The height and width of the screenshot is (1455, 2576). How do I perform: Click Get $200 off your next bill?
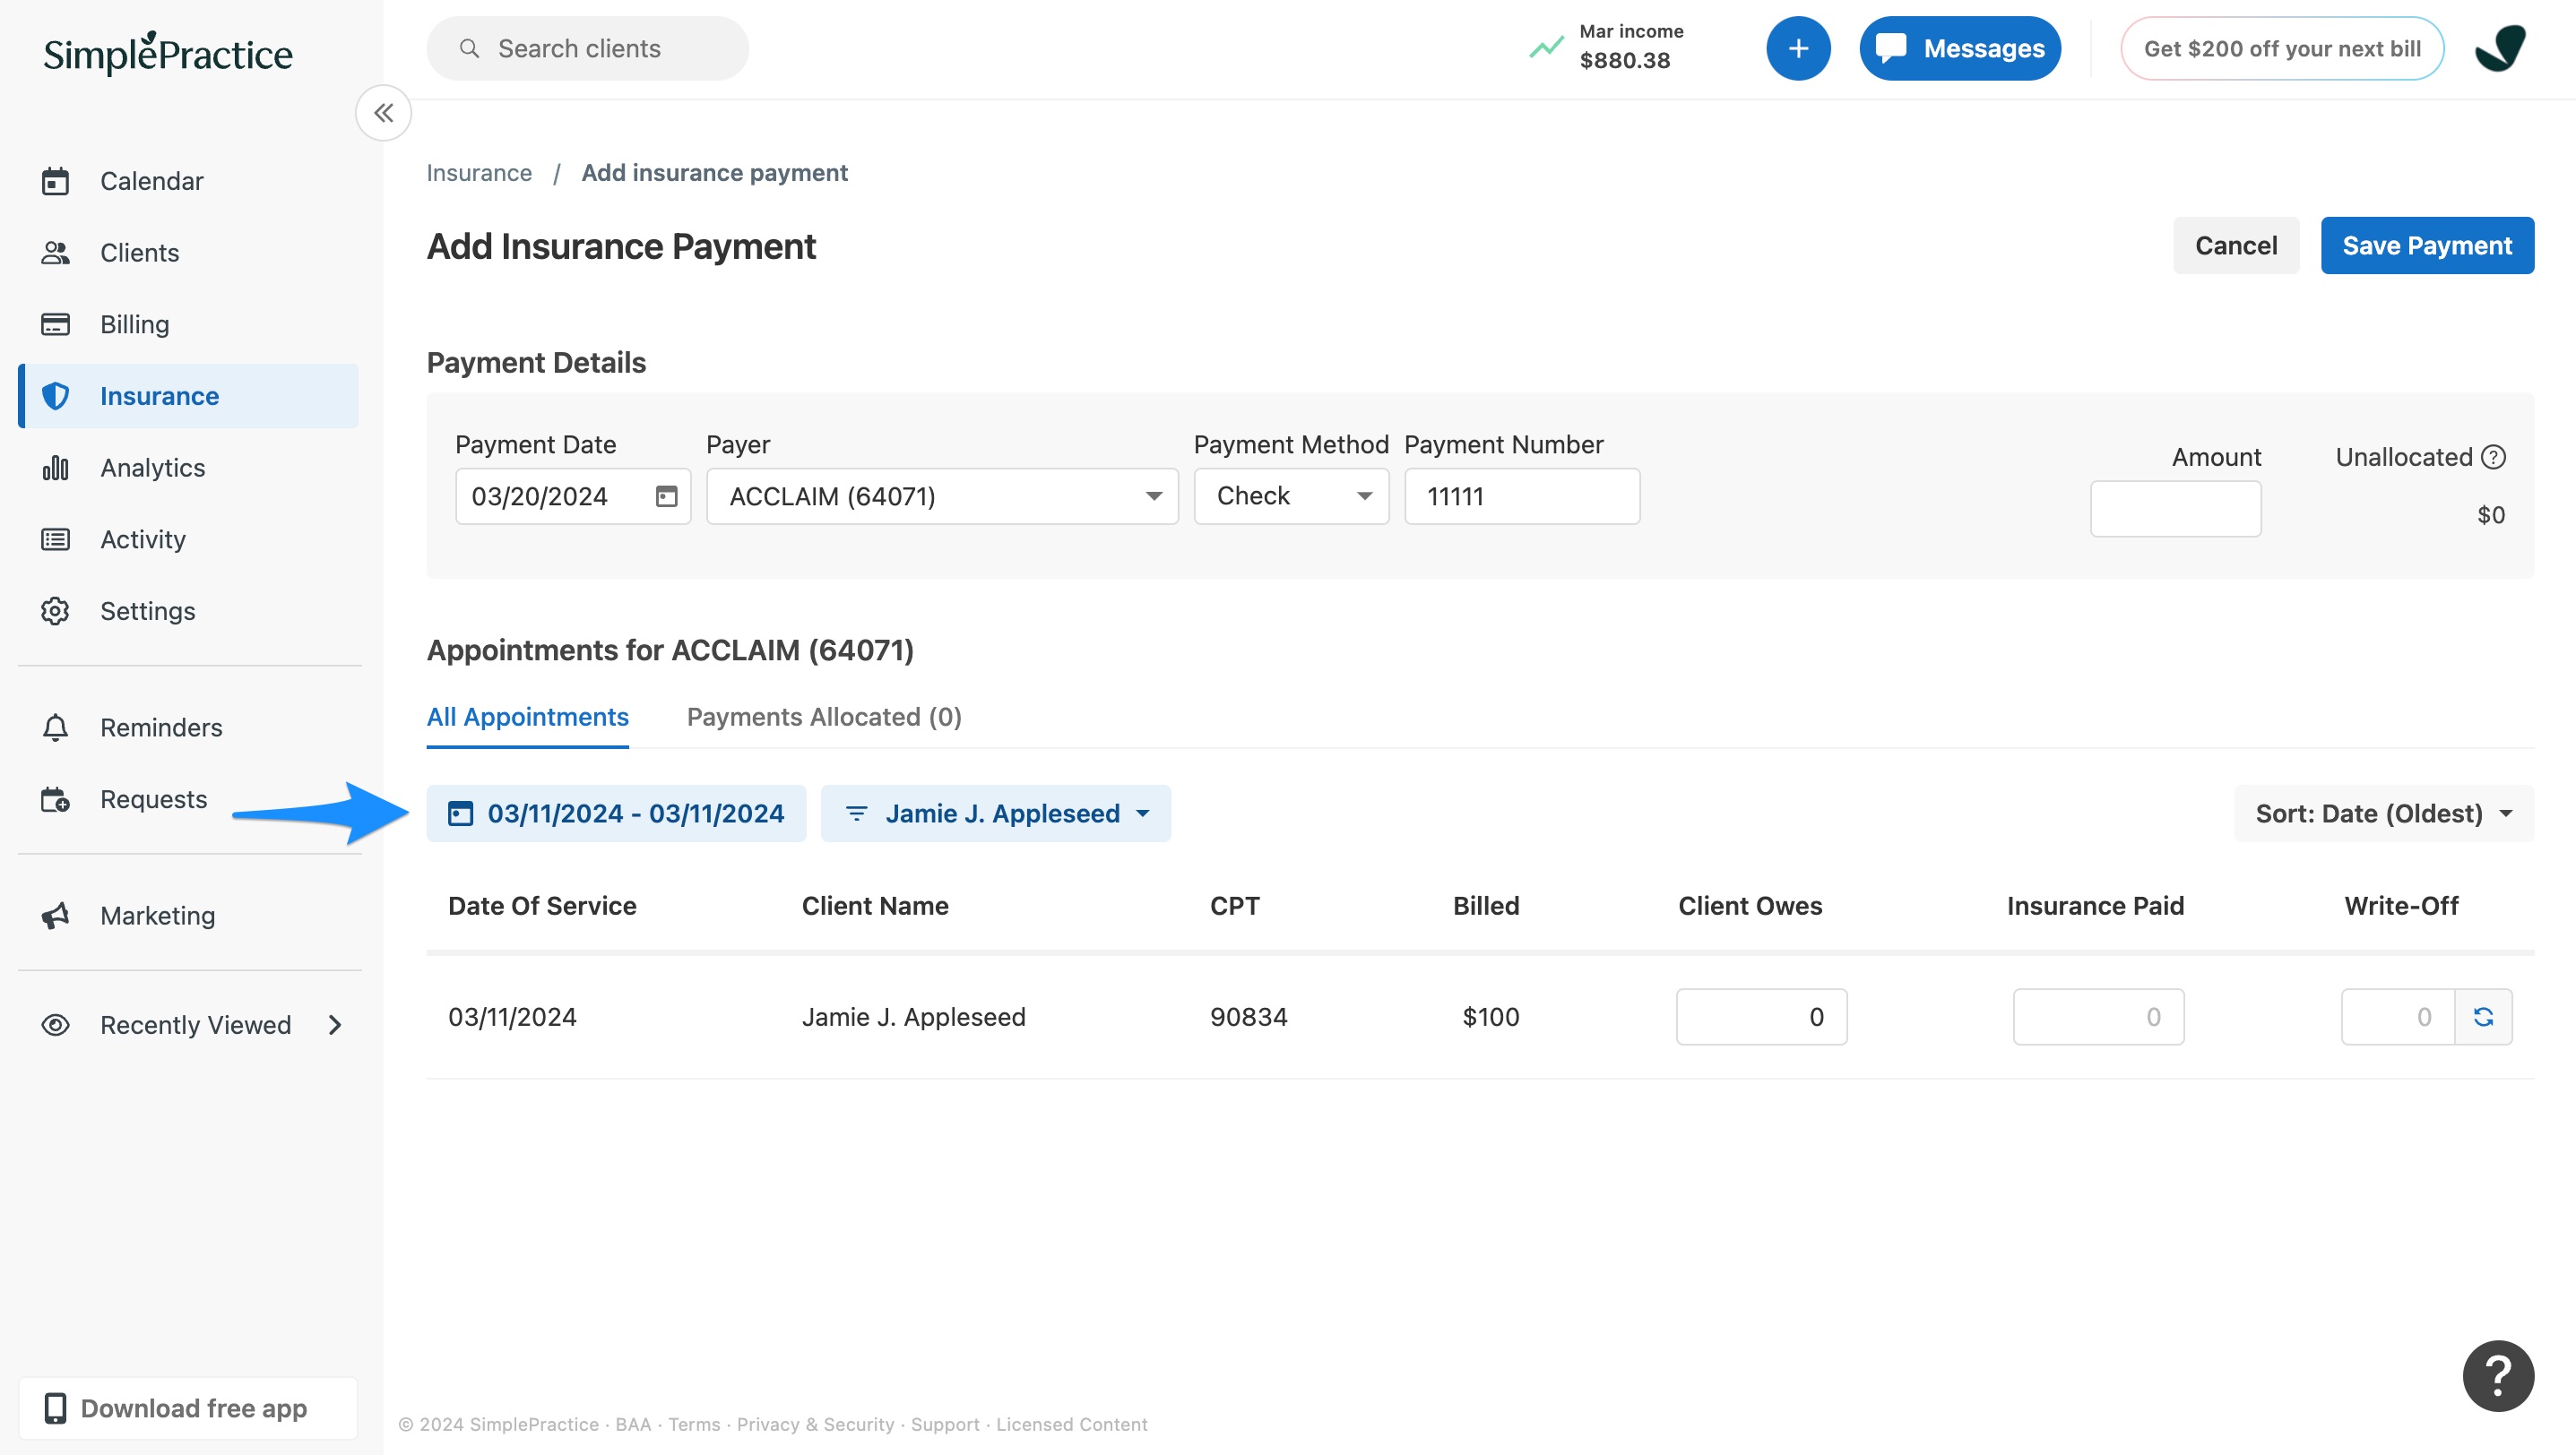point(2282,48)
